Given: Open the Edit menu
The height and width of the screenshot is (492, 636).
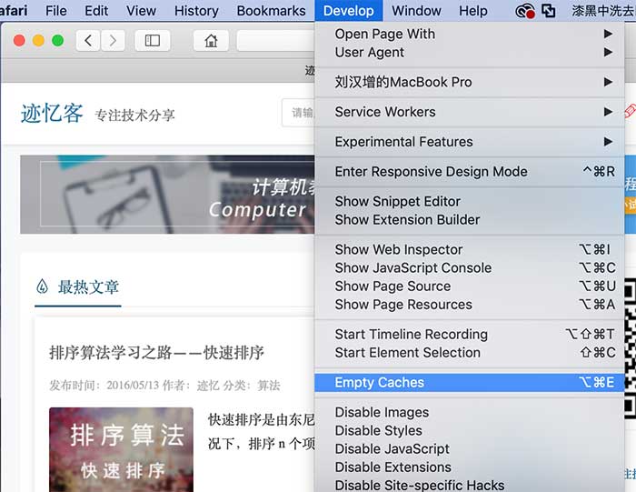Looking at the screenshot, I should click(96, 11).
